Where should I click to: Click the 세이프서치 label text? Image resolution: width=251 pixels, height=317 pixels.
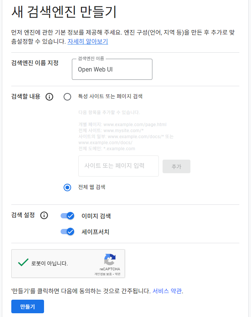[95, 232]
